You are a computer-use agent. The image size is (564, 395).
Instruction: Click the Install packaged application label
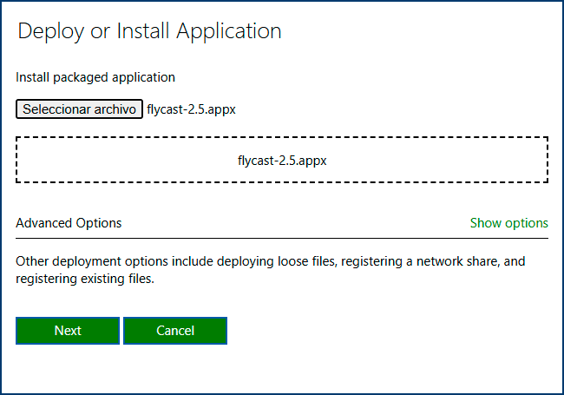(95, 77)
